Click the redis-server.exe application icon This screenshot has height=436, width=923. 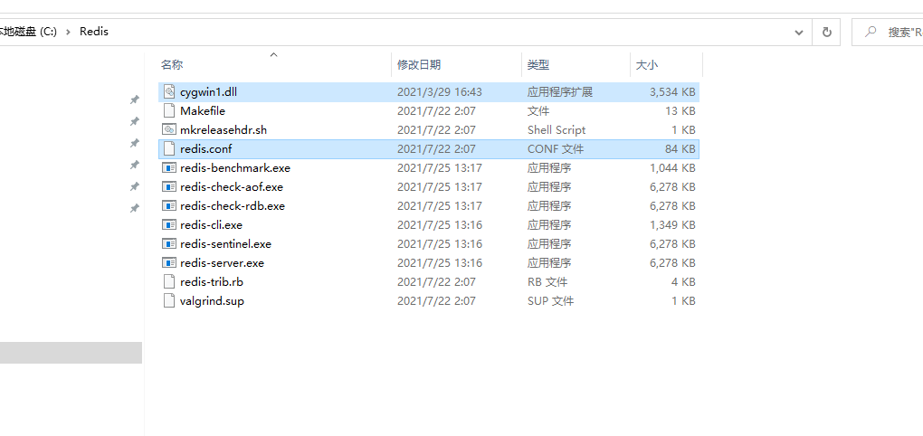click(169, 262)
